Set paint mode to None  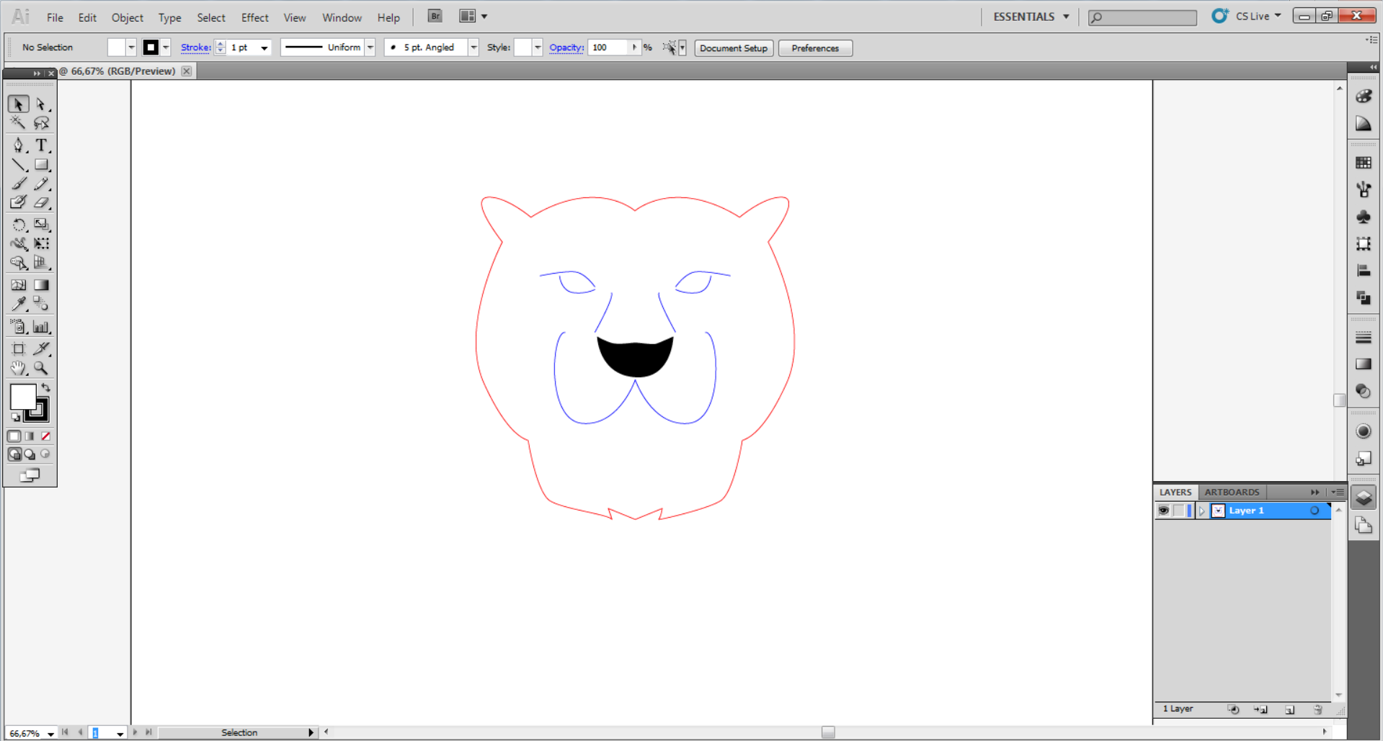click(45, 436)
